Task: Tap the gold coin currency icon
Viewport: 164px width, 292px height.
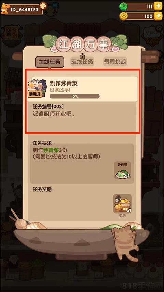Action: click(123, 16)
